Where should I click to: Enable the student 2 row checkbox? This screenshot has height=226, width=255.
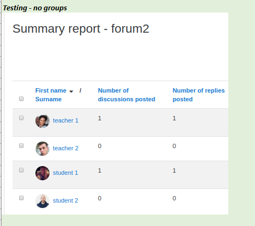point(21,198)
